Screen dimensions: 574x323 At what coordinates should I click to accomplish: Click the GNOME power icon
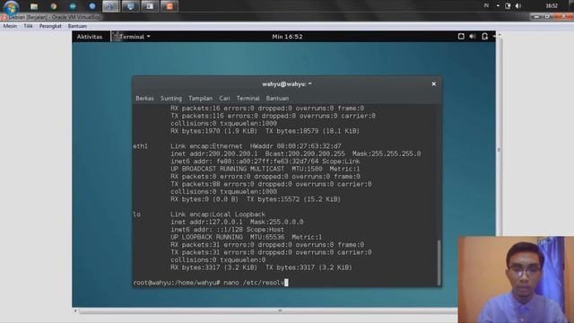484,36
